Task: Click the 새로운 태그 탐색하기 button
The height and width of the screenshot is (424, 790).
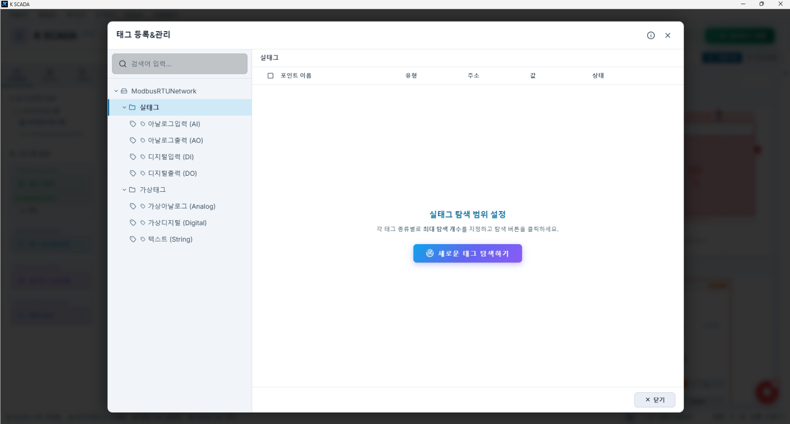Action: [467, 253]
